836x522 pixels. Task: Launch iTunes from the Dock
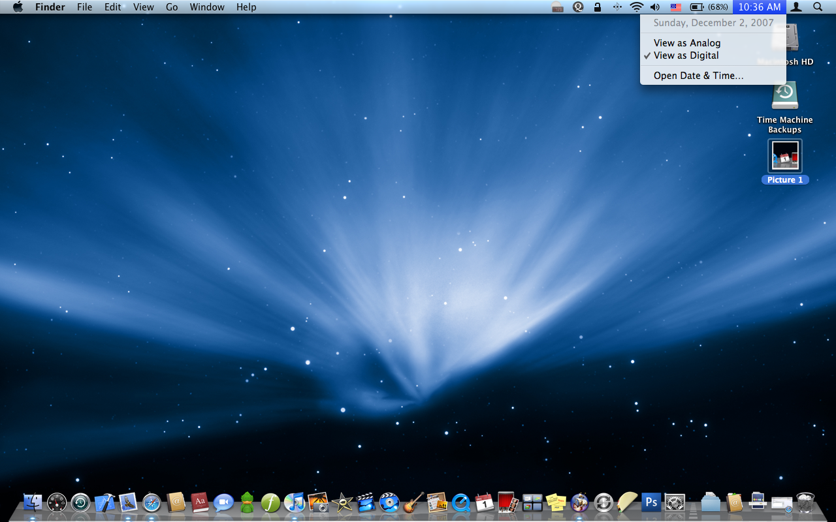295,502
